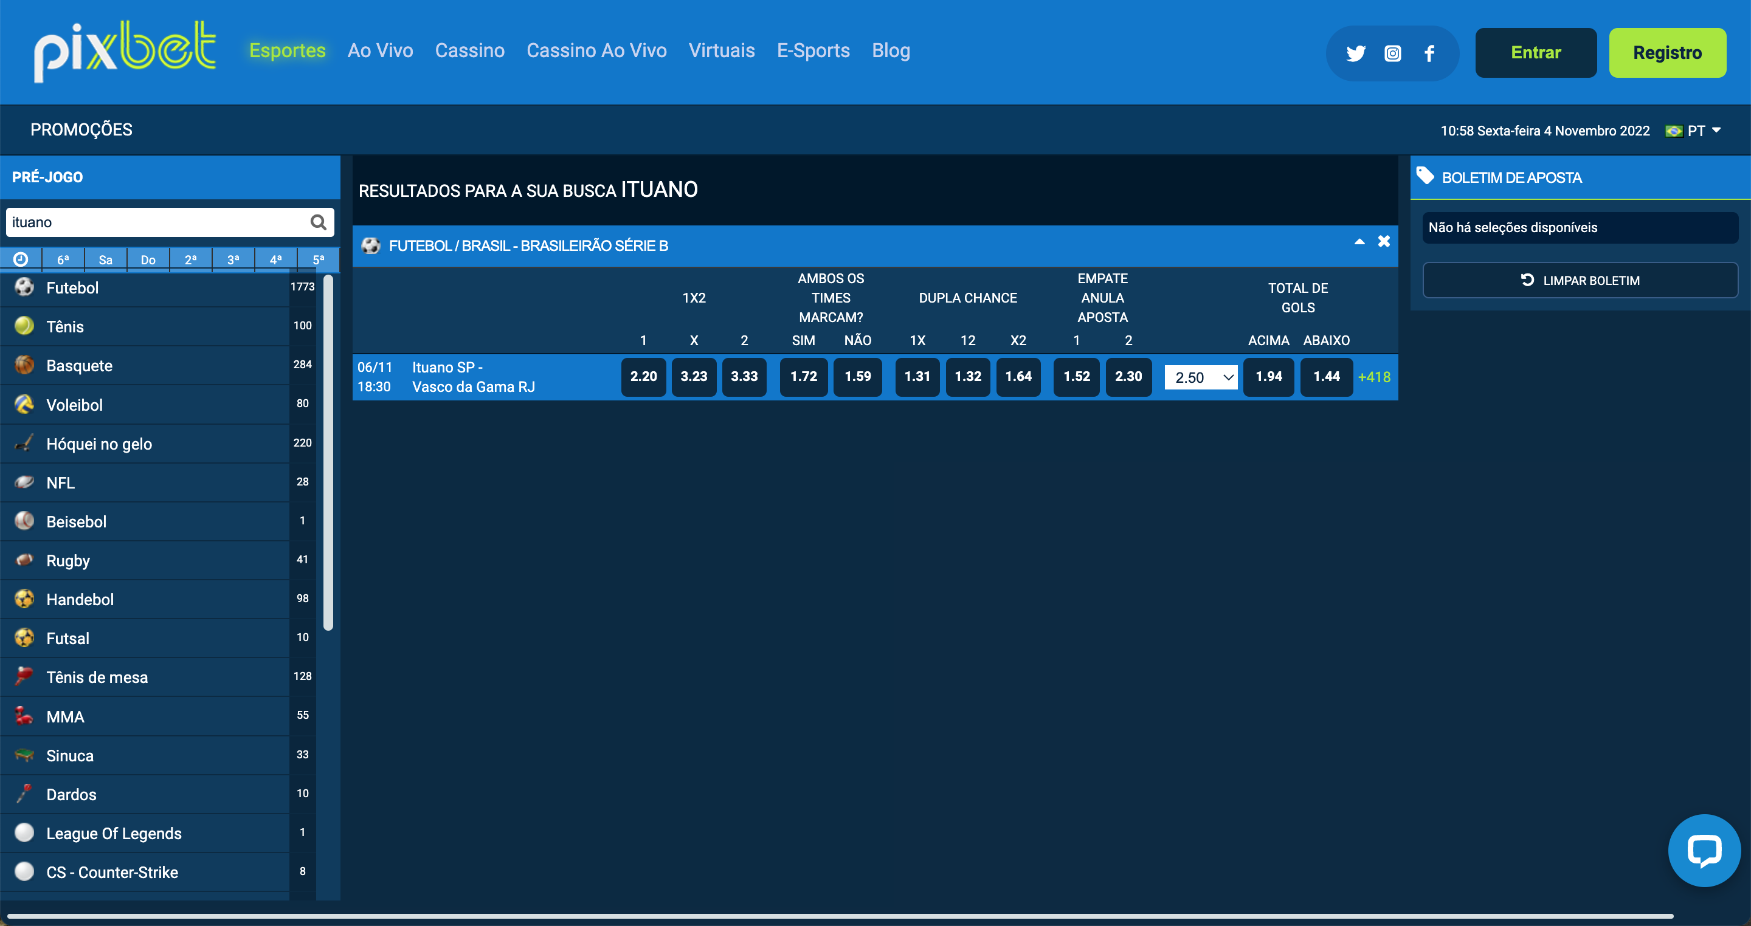Screen dimensions: 1751x926
Task: Go to Virtuais
Action: tap(721, 51)
